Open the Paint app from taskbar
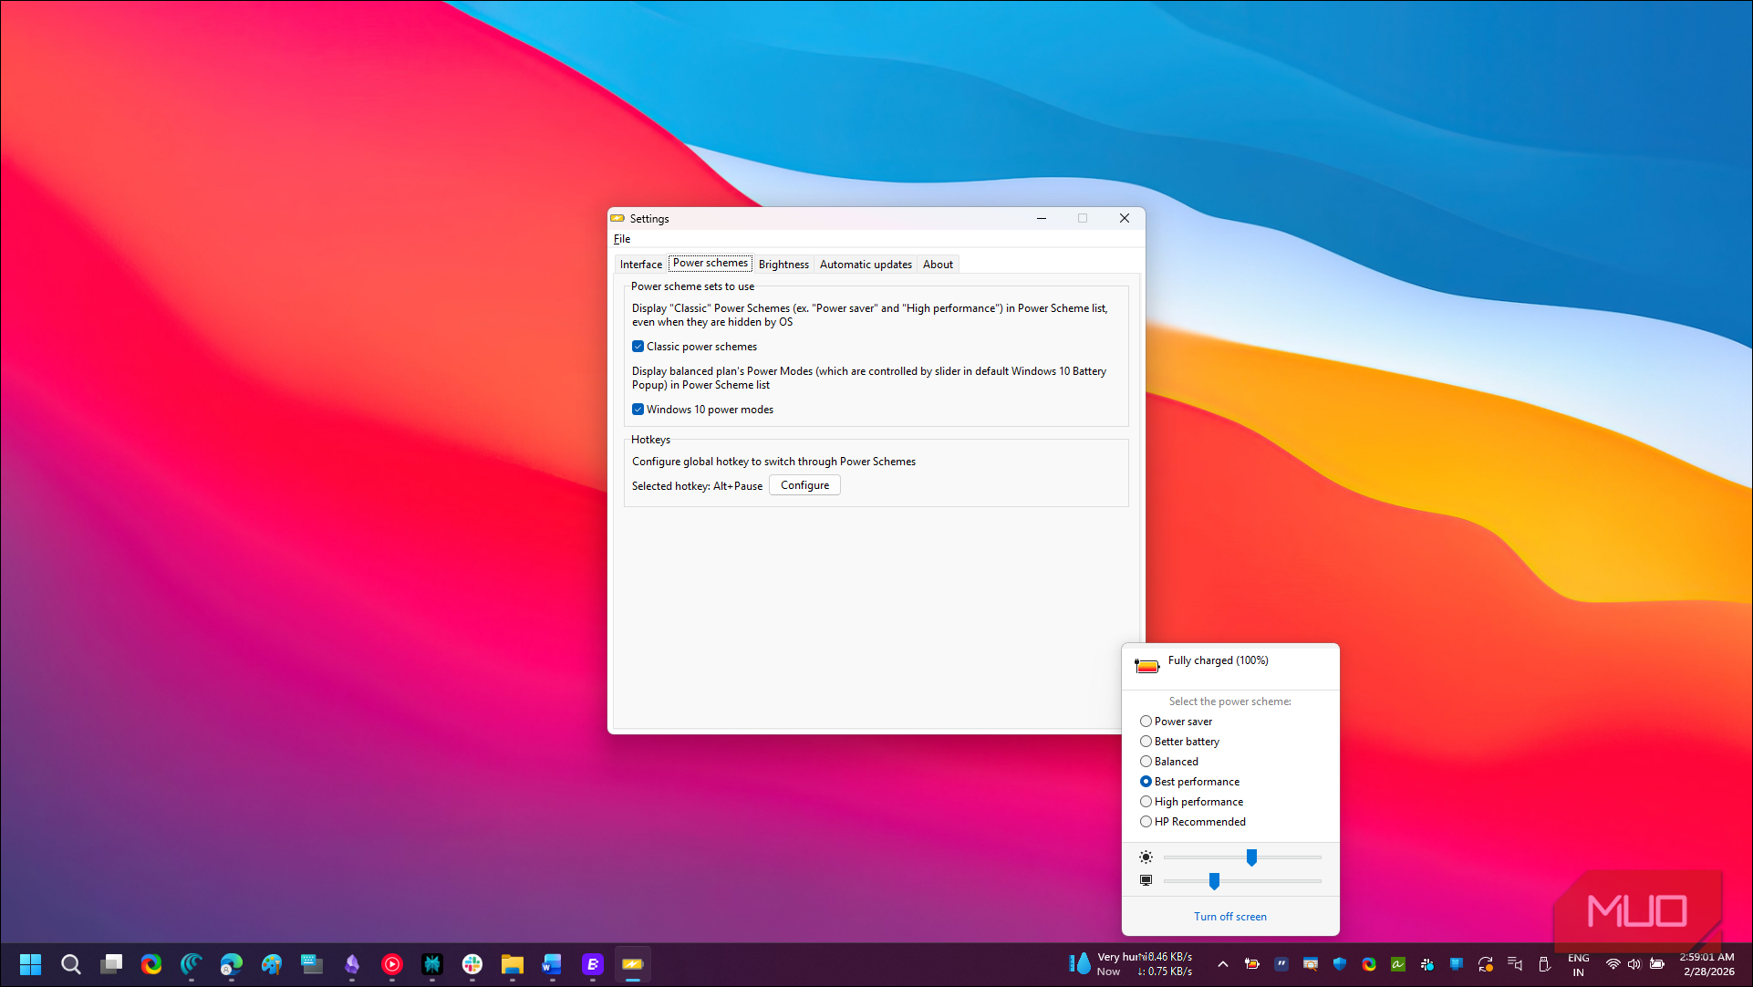The width and height of the screenshot is (1753, 987). click(272, 964)
